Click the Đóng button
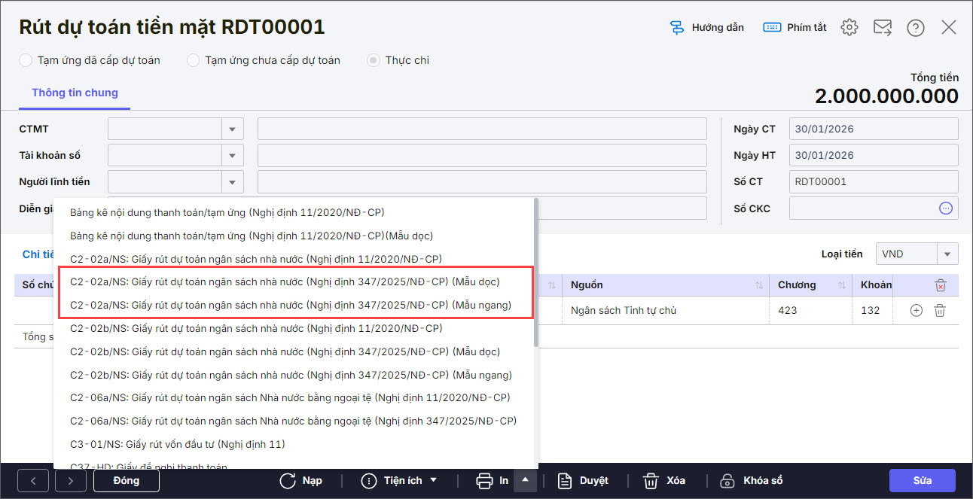The image size is (973, 499). point(126,481)
